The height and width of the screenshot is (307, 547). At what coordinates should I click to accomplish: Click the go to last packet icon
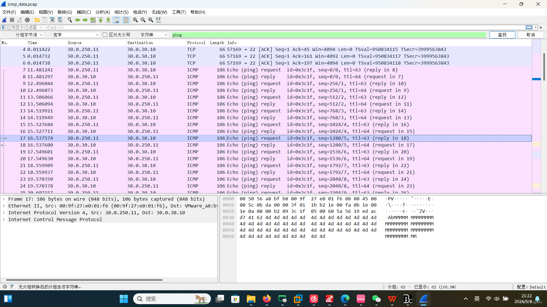point(108,20)
